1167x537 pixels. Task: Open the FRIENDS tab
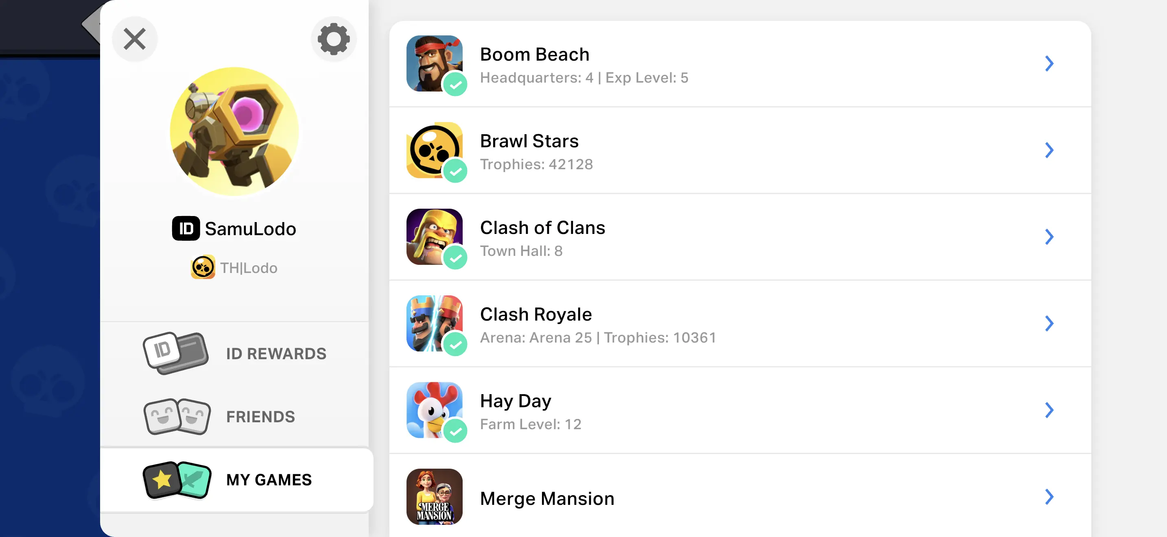pyautogui.click(x=260, y=416)
